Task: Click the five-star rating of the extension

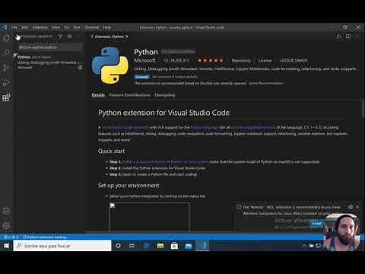Action: pyautogui.click(x=210, y=60)
